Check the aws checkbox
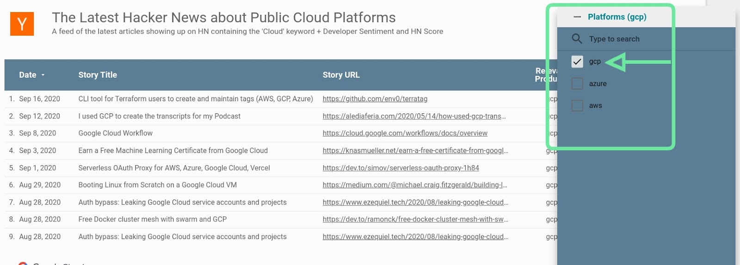 click(x=577, y=105)
